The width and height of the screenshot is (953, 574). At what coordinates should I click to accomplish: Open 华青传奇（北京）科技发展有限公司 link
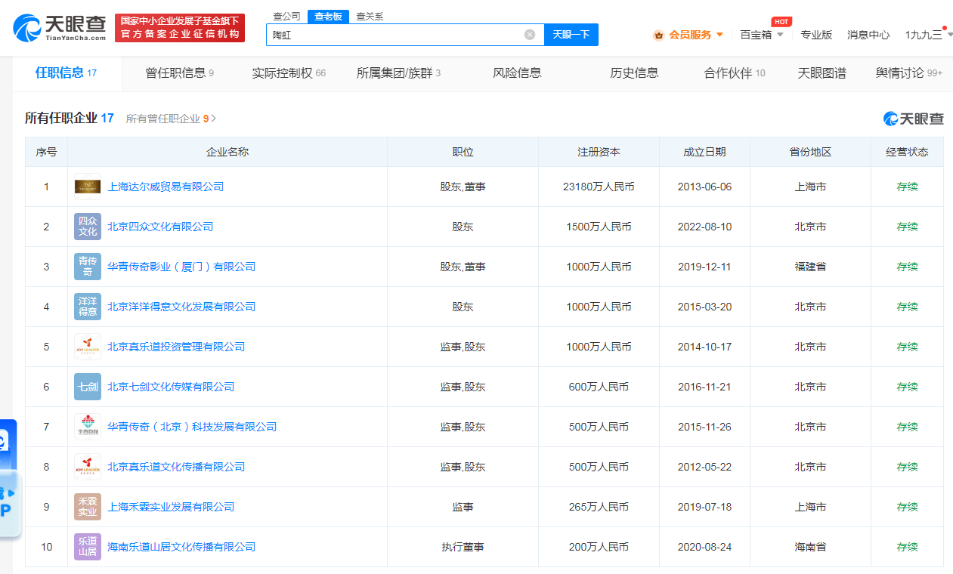pos(192,427)
